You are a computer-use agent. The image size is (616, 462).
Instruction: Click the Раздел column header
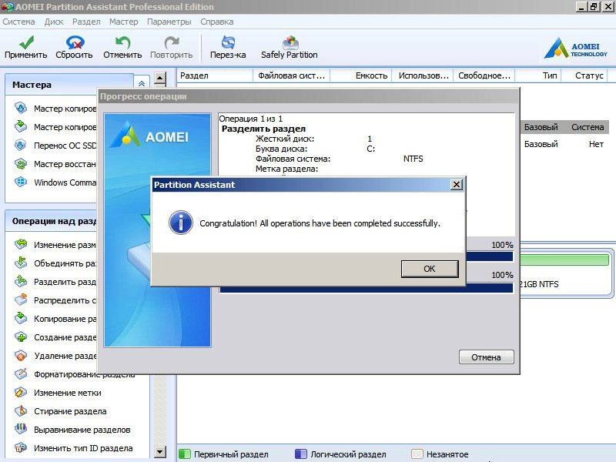pyautogui.click(x=215, y=75)
